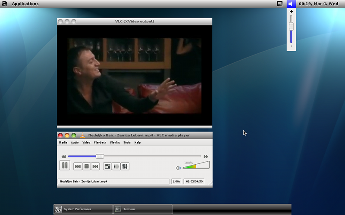Click the file name in status bar
The height and width of the screenshot is (215, 345).
pos(113,181)
